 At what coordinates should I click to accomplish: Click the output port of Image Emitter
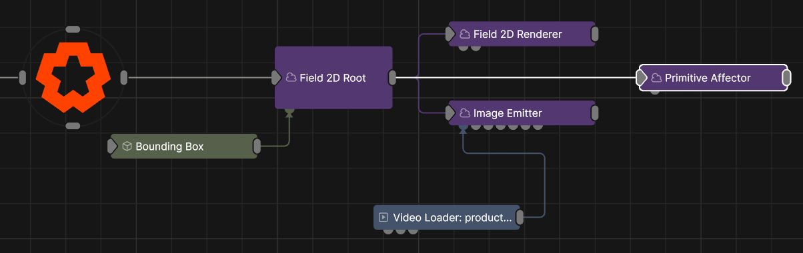click(x=595, y=113)
